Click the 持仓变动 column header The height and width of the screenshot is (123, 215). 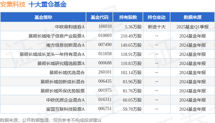tap(157, 17)
